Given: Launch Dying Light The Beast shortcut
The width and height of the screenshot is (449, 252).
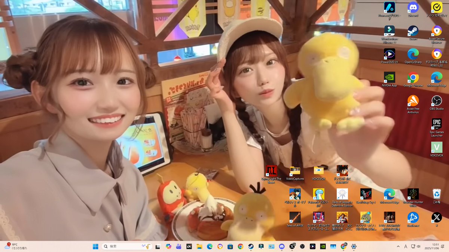Looking at the screenshot, I should point(271,175).
